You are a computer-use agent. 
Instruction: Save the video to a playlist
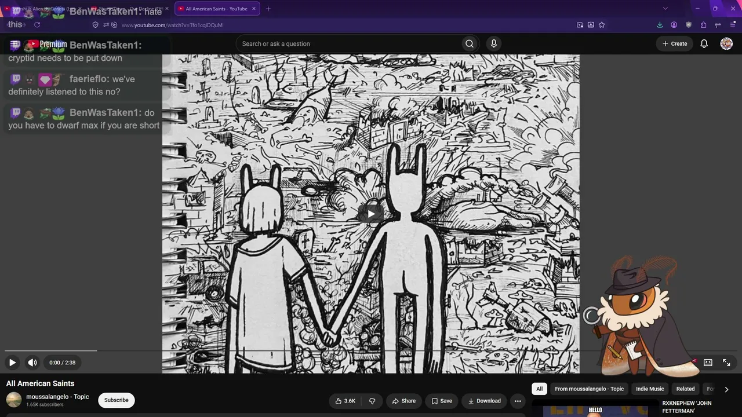pyautogui.click(x=442, y=401)
